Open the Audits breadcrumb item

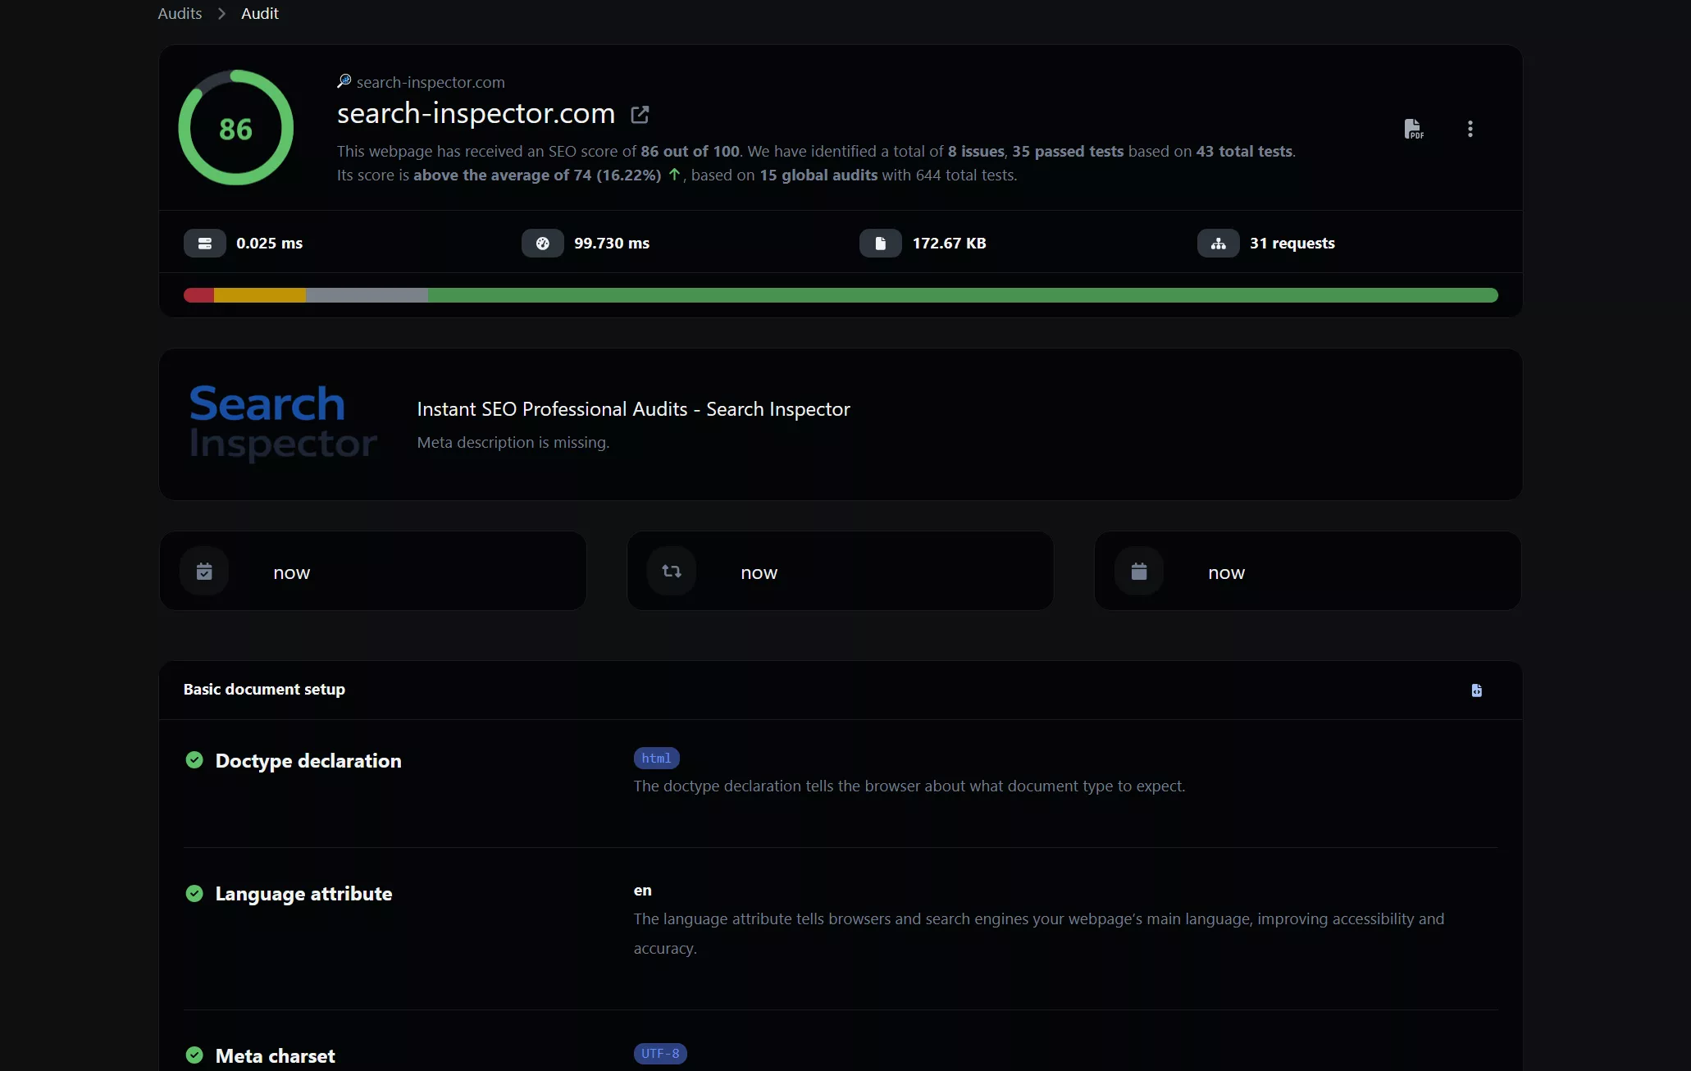coord(179,13)
